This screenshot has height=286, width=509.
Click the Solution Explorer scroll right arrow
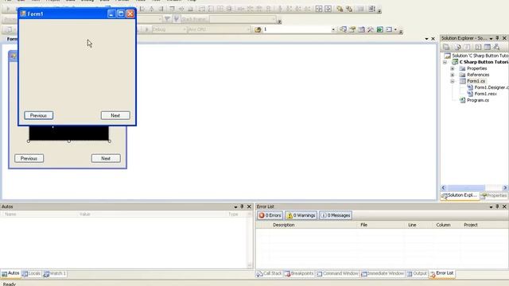tap(505, 187)
